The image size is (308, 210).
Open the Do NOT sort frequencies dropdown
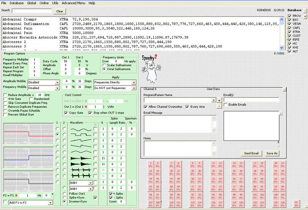coord(134,88)
